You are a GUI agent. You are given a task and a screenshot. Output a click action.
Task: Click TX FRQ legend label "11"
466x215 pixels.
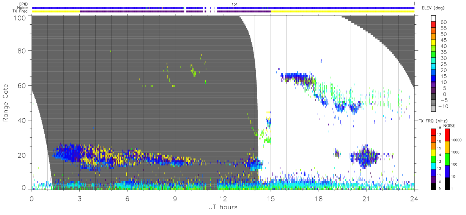coord(438,175)
